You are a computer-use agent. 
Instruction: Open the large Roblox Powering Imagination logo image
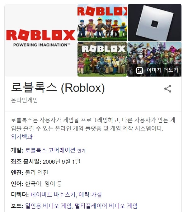tap(41, 40)
